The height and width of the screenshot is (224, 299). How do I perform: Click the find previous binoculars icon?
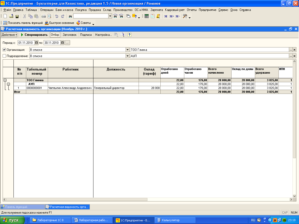pos(121,16)
